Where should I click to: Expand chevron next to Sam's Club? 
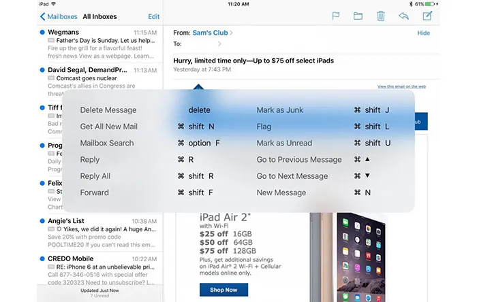pyautogui.click(x=231, y=33)
